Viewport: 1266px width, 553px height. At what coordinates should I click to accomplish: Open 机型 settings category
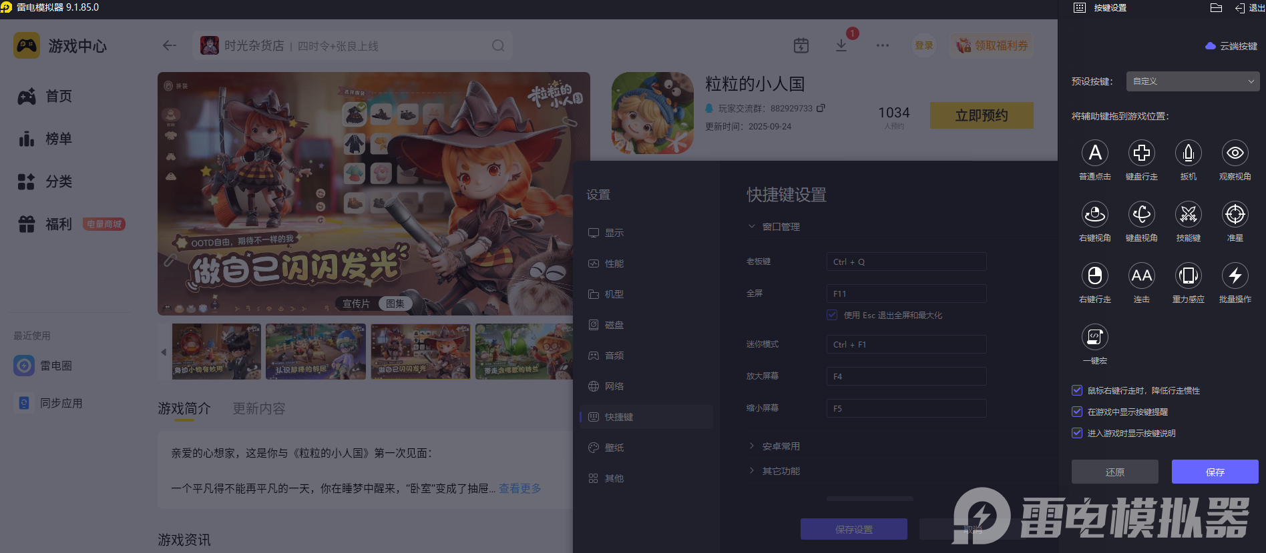(646, 294)
